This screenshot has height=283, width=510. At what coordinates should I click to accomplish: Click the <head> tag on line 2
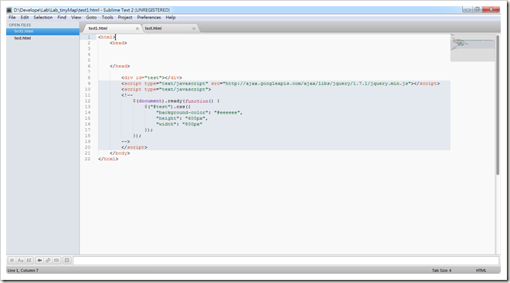[118, 43]
